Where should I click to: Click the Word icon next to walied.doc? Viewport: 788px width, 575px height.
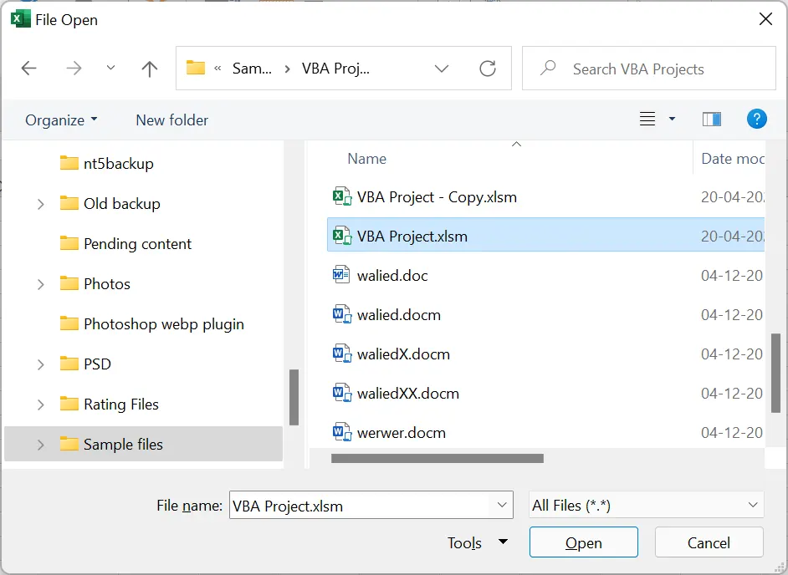341,276
